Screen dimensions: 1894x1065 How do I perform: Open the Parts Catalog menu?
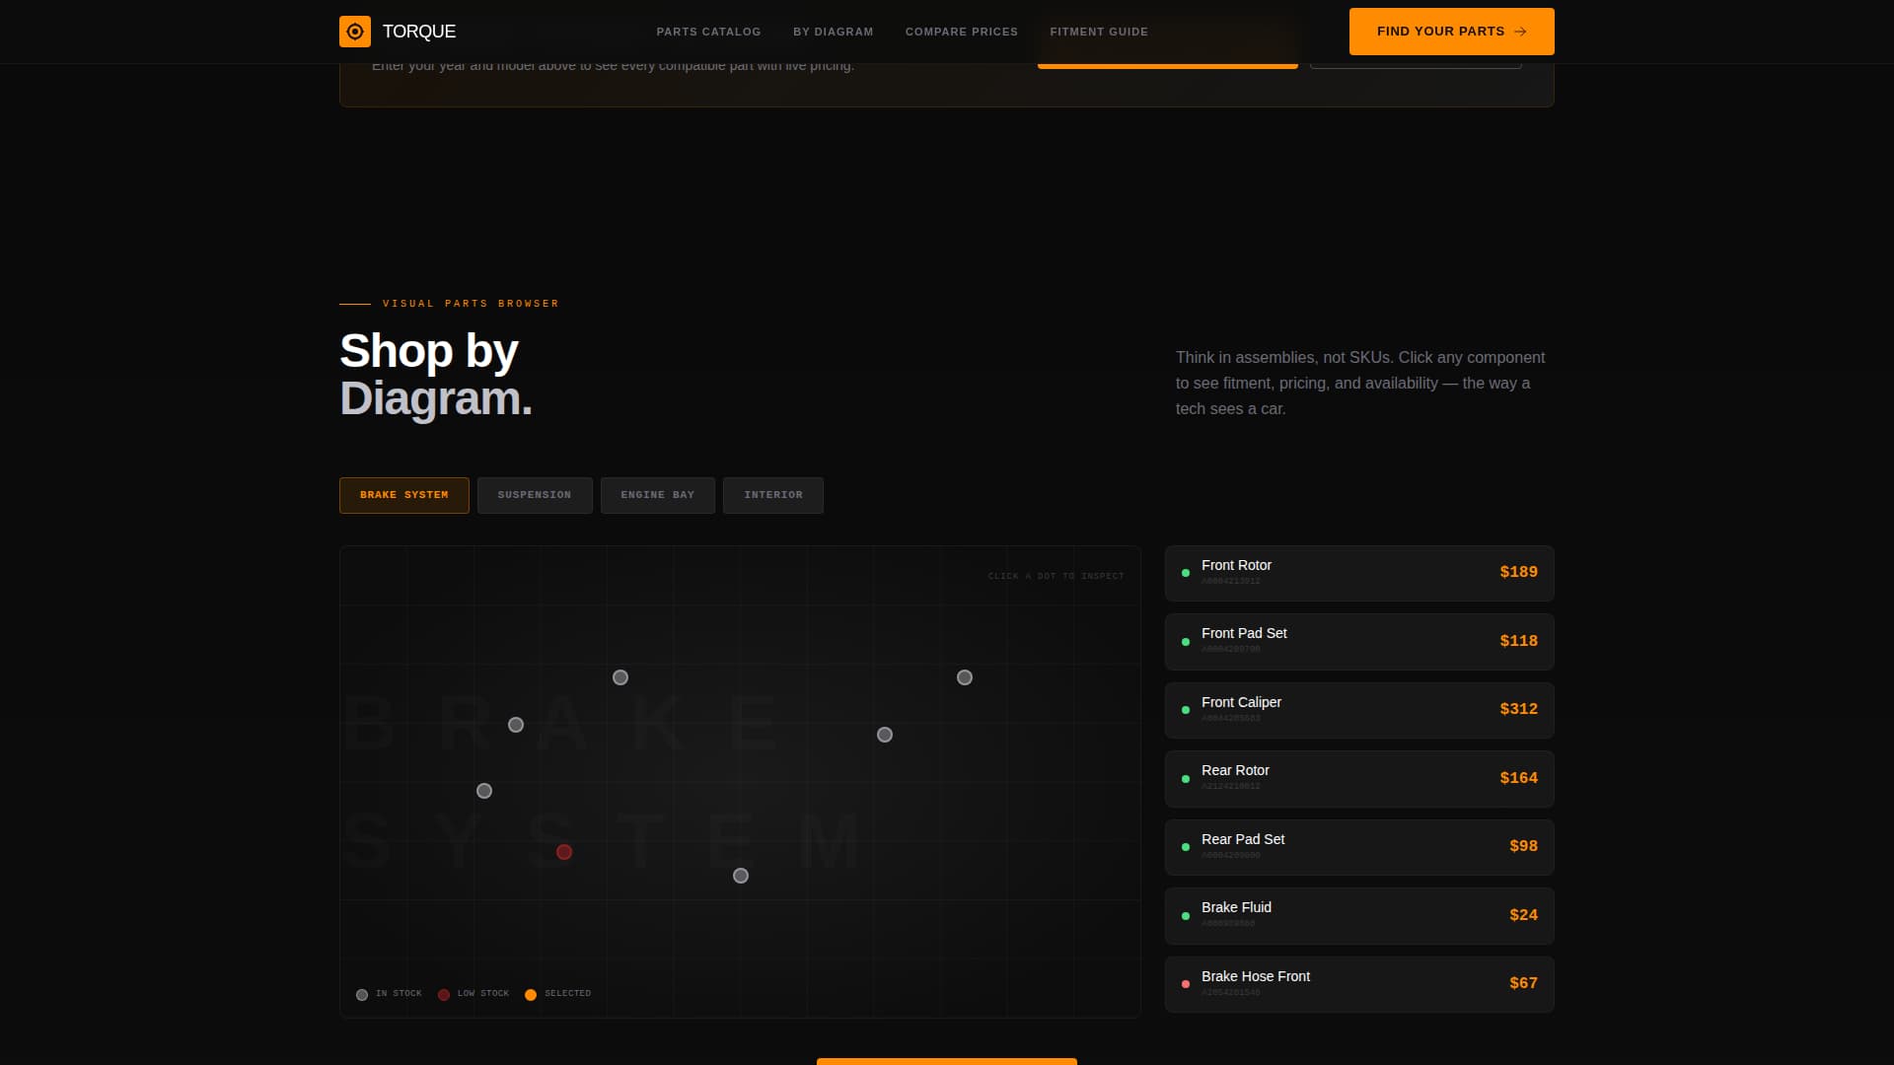point(708,31)
